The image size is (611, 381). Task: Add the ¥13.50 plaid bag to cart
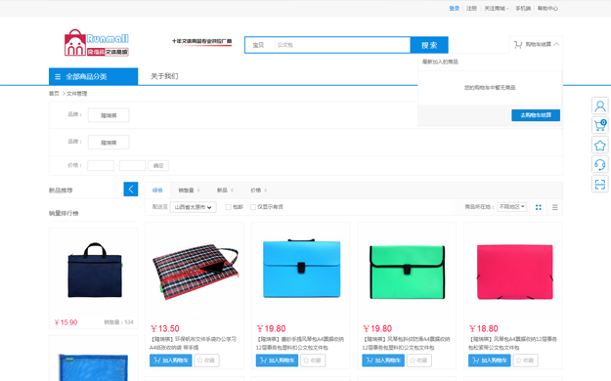click(171, 360)
